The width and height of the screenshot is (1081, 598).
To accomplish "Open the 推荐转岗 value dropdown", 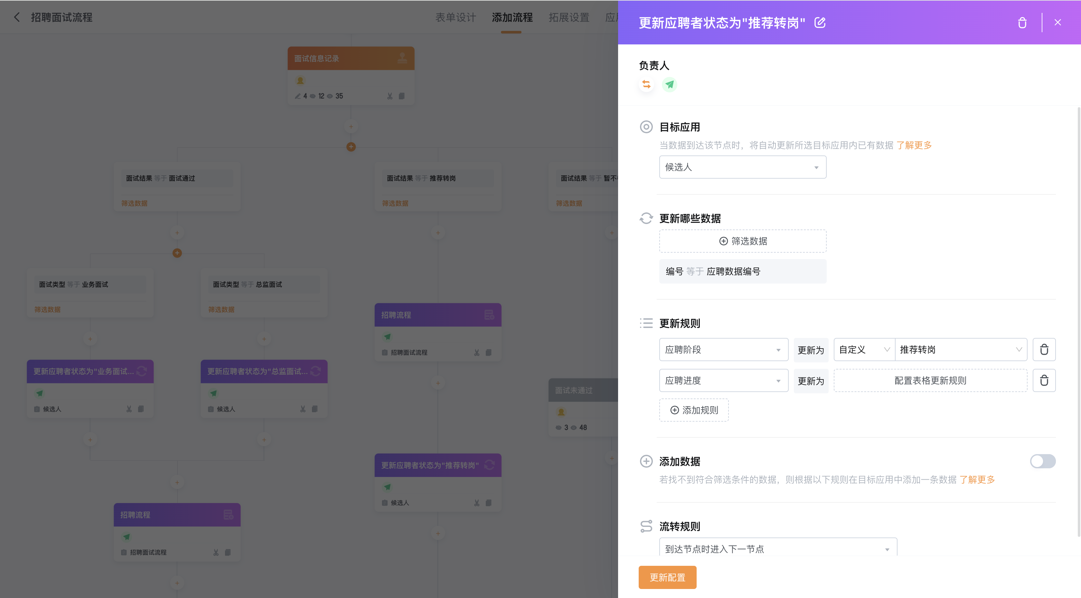I will (961, 350).
